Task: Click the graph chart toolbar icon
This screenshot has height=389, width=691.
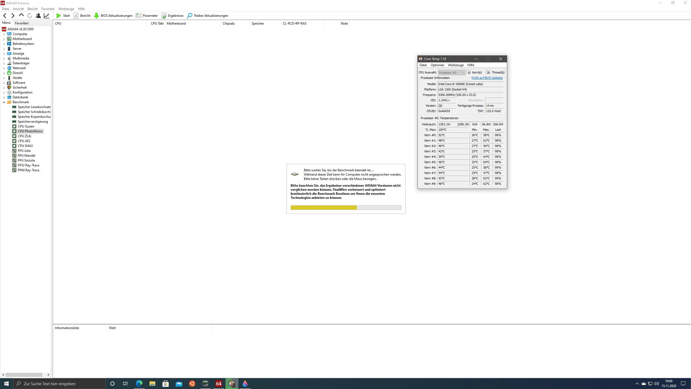Action: [x=46, y=16]
